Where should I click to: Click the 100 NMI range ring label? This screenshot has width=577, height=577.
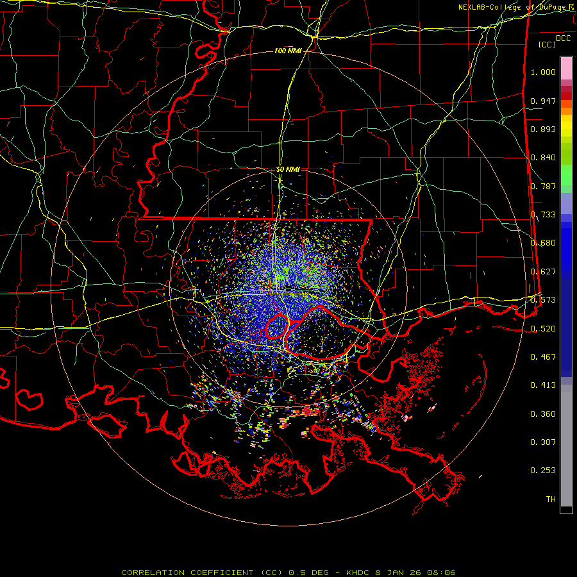tap(288, 51)
